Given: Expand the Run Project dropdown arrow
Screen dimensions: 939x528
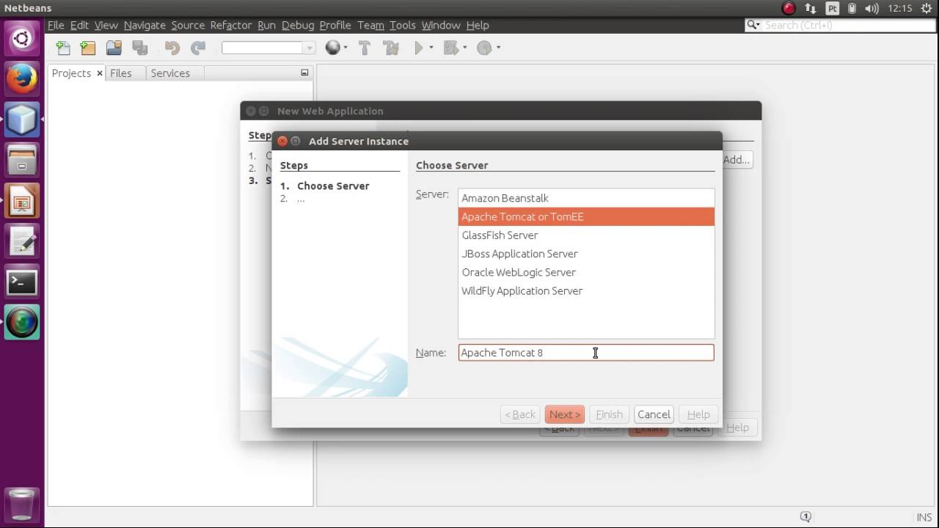Looking at the screenshot, I should coord(431,48).
